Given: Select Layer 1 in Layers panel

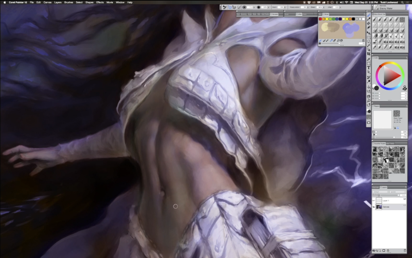Looking at the screenshot, I should point(389,201).
